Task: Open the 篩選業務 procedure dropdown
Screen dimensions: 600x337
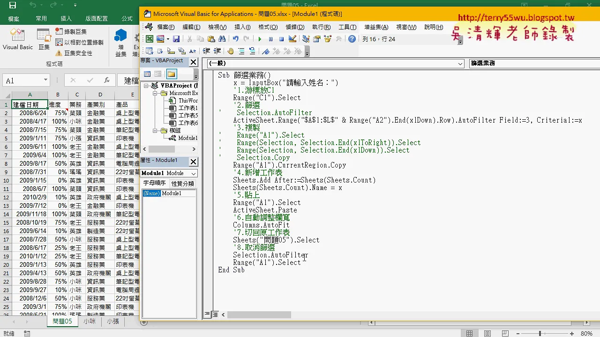Action: [534, 63]
